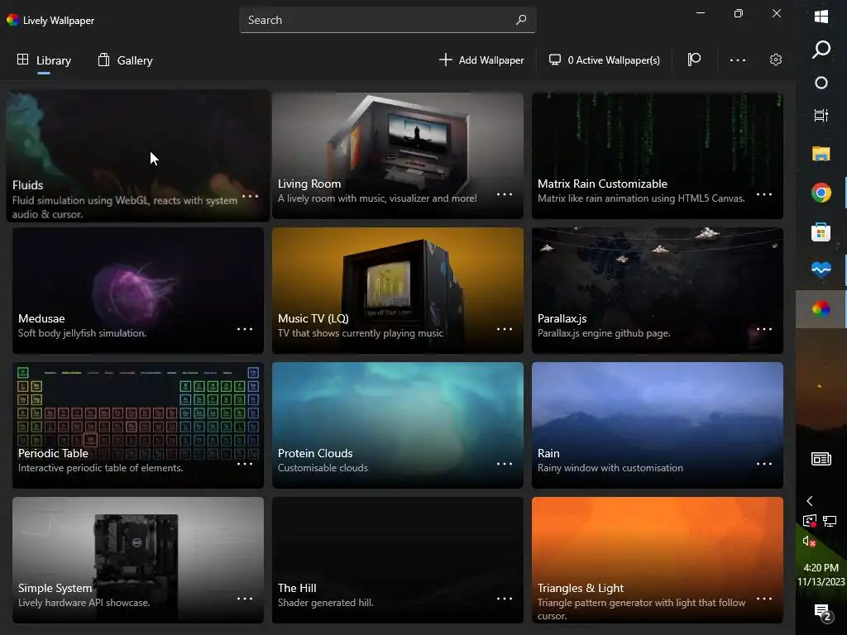
Task: Open more options for The Hill wallpaper
Action: (504, 599)
